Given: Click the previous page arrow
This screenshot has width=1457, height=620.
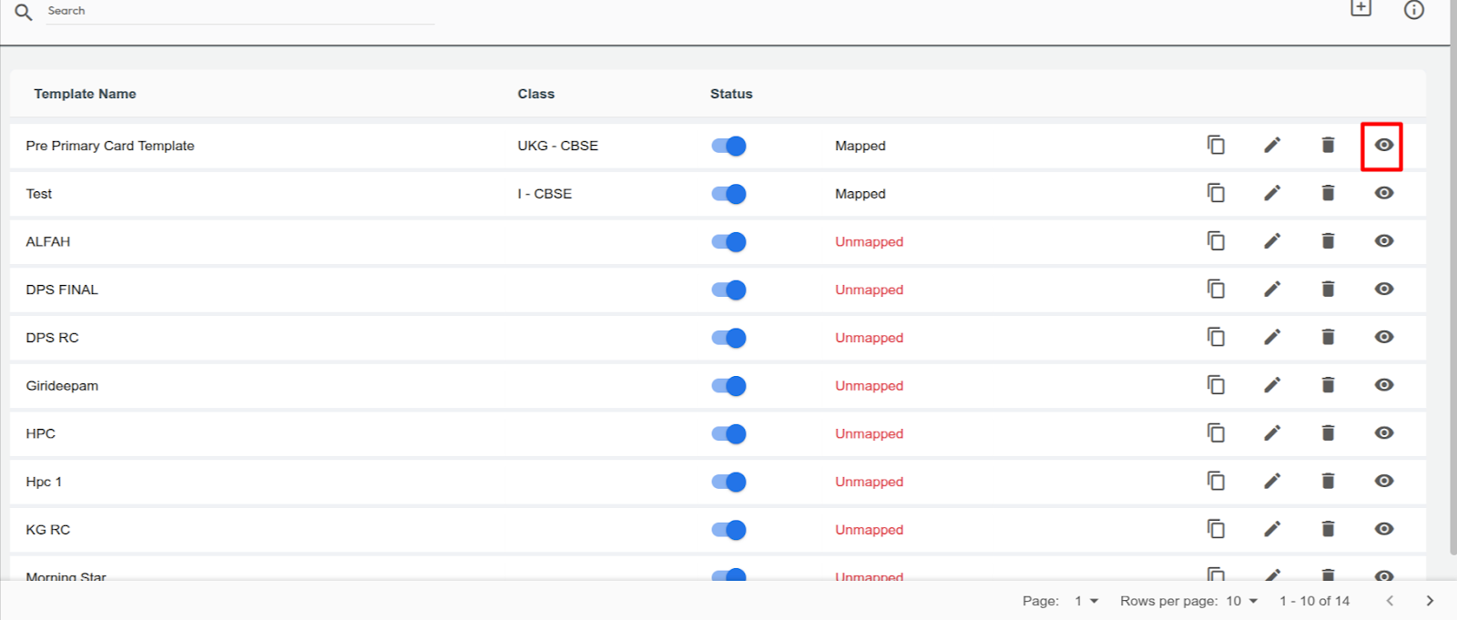Looking at the screenshot, I should 1390,601.
